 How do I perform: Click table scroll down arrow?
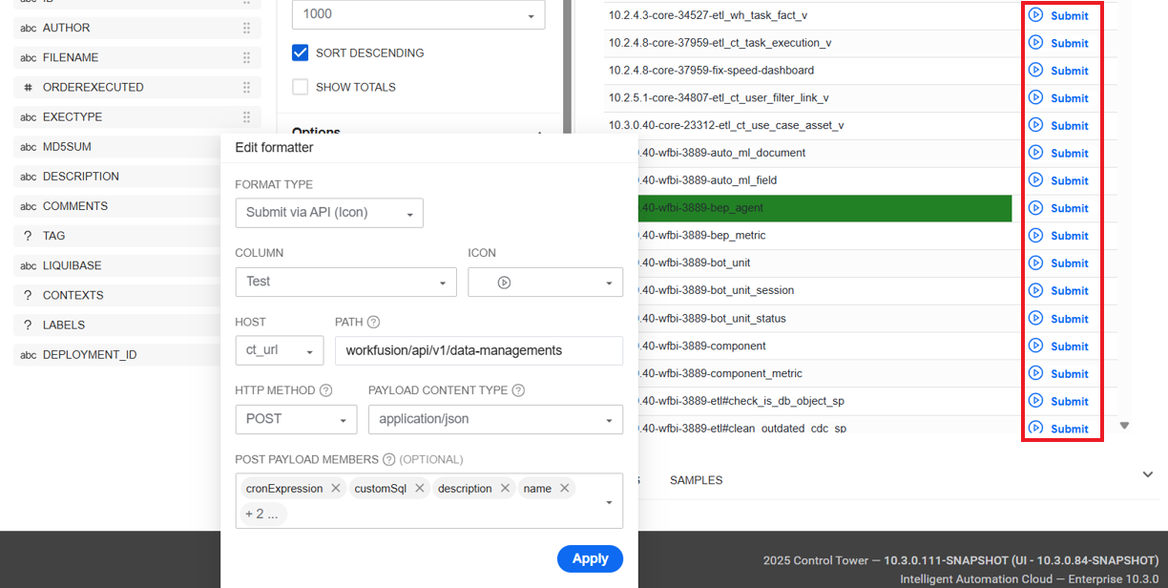[x=1124, y=426]
